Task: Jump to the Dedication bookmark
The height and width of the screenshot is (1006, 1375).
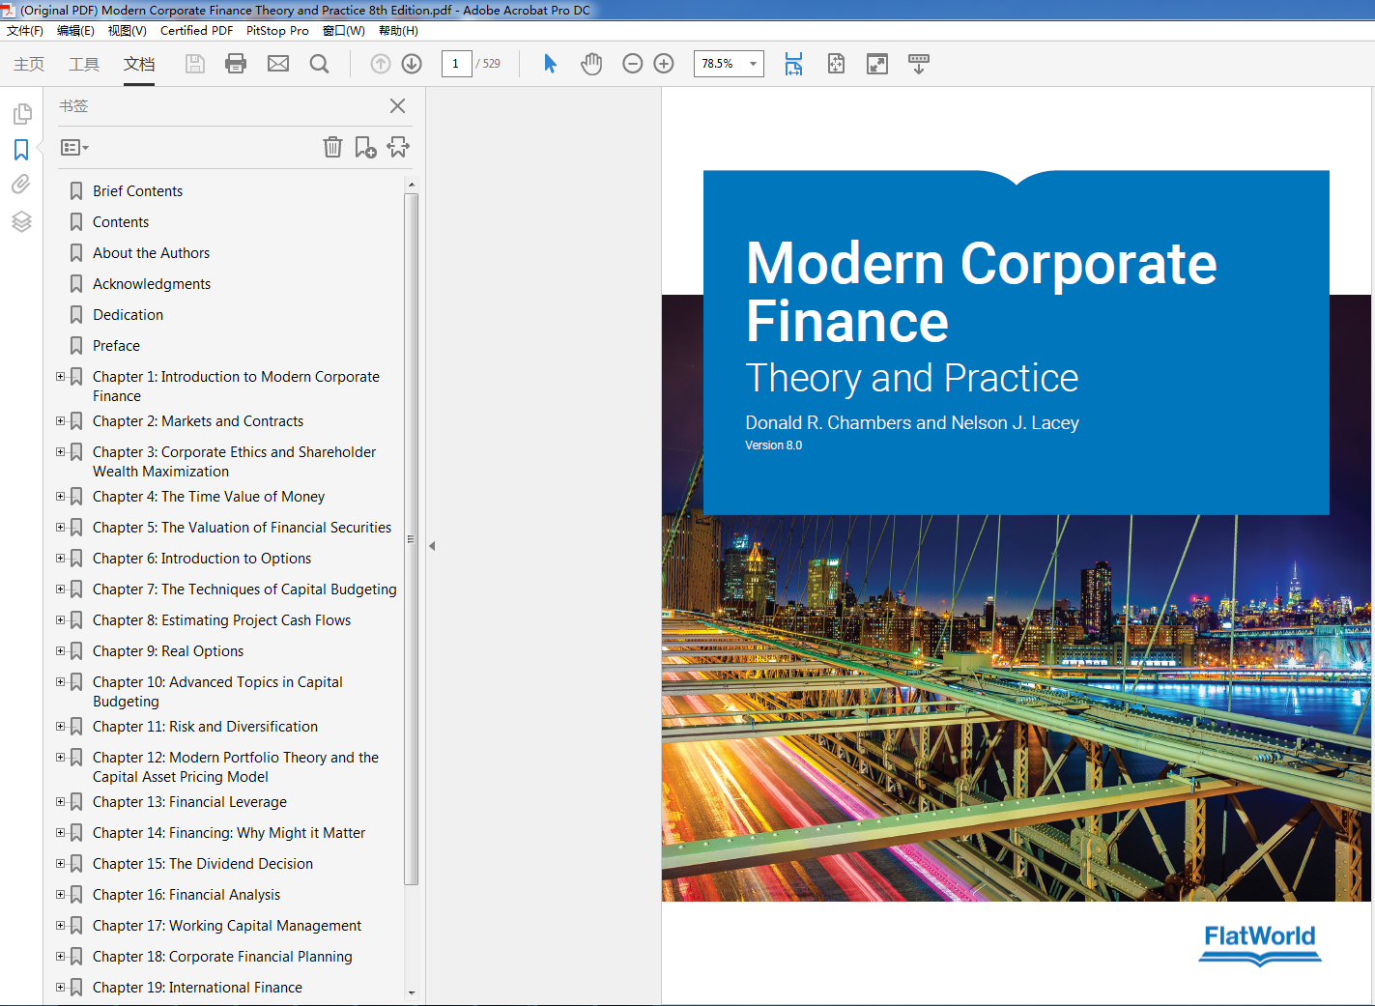Action: click(128, 315)
